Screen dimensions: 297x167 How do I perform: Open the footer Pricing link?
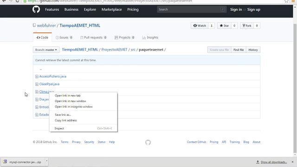[x=214, y=142]
